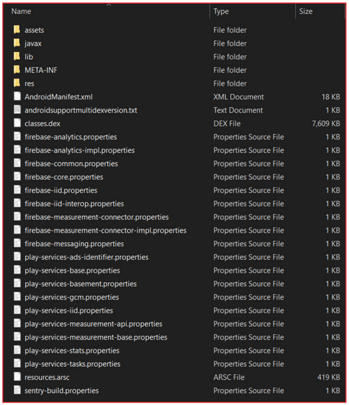Select the file name play-services-tasks.properties

click(72, 364)
